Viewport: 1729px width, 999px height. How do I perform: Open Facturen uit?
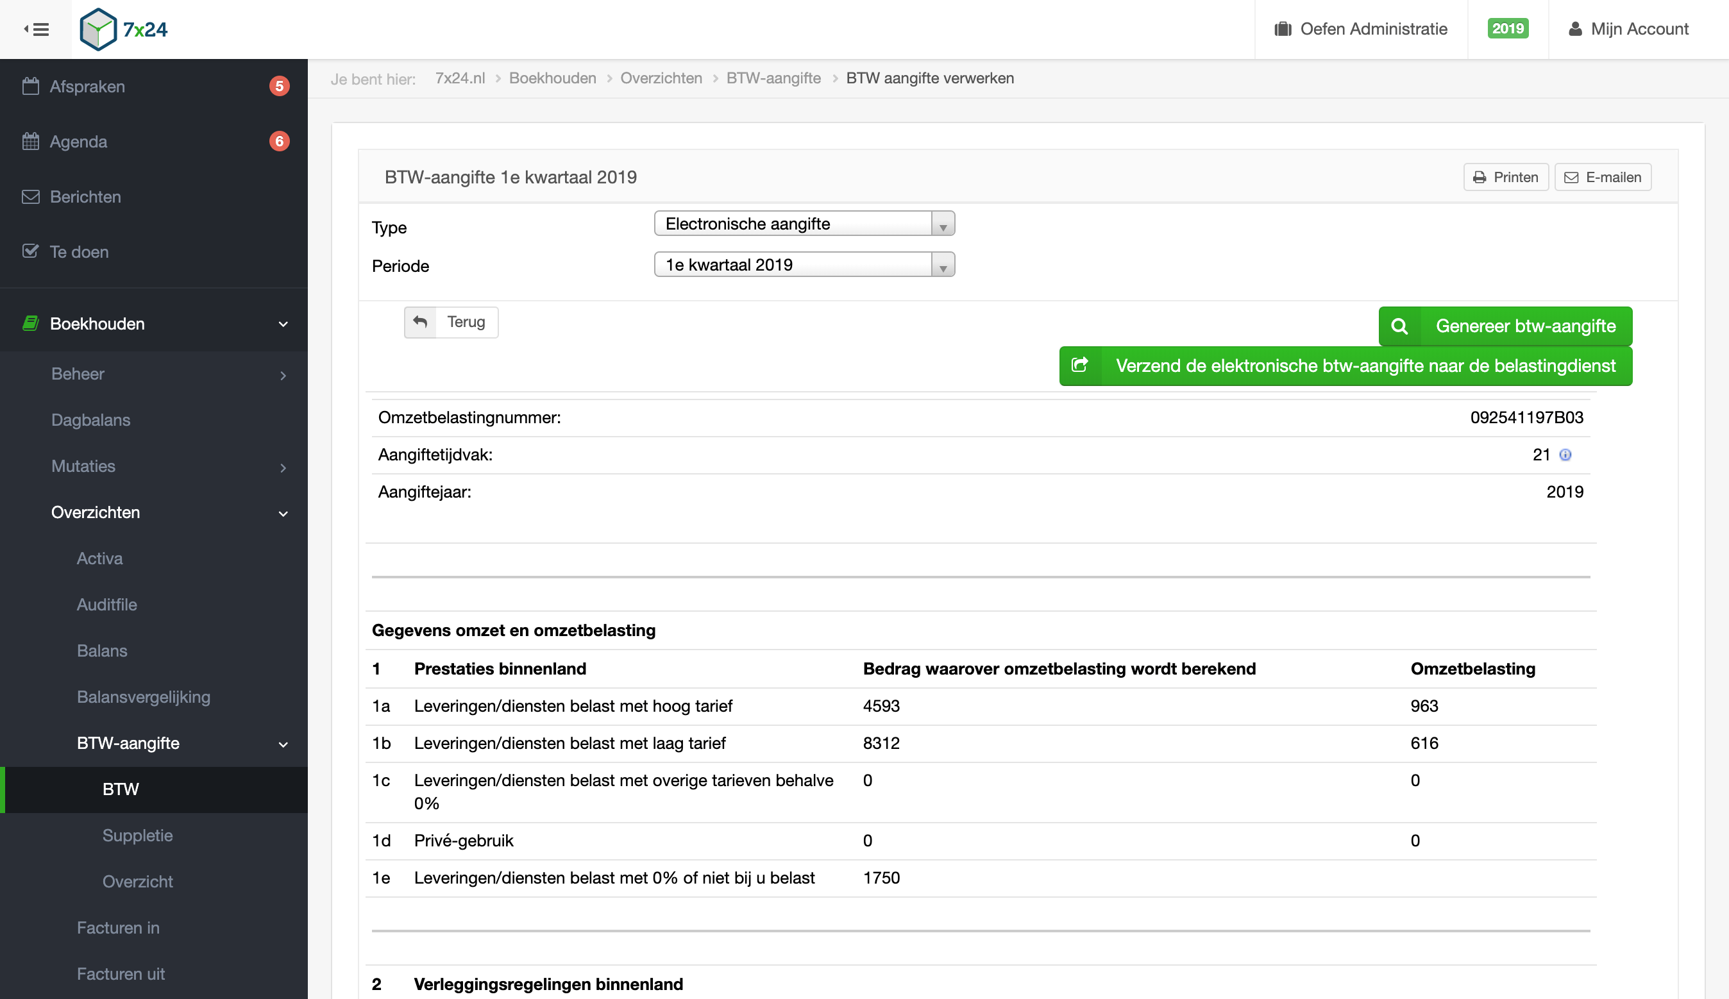pyautogui.click(x=154, y=973)
